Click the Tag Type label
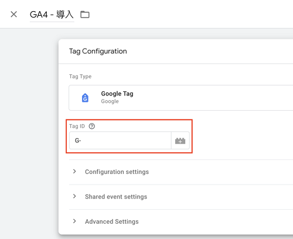Image resolution: width=293 pixels, height=239 pixels. (x=80, y=76)
